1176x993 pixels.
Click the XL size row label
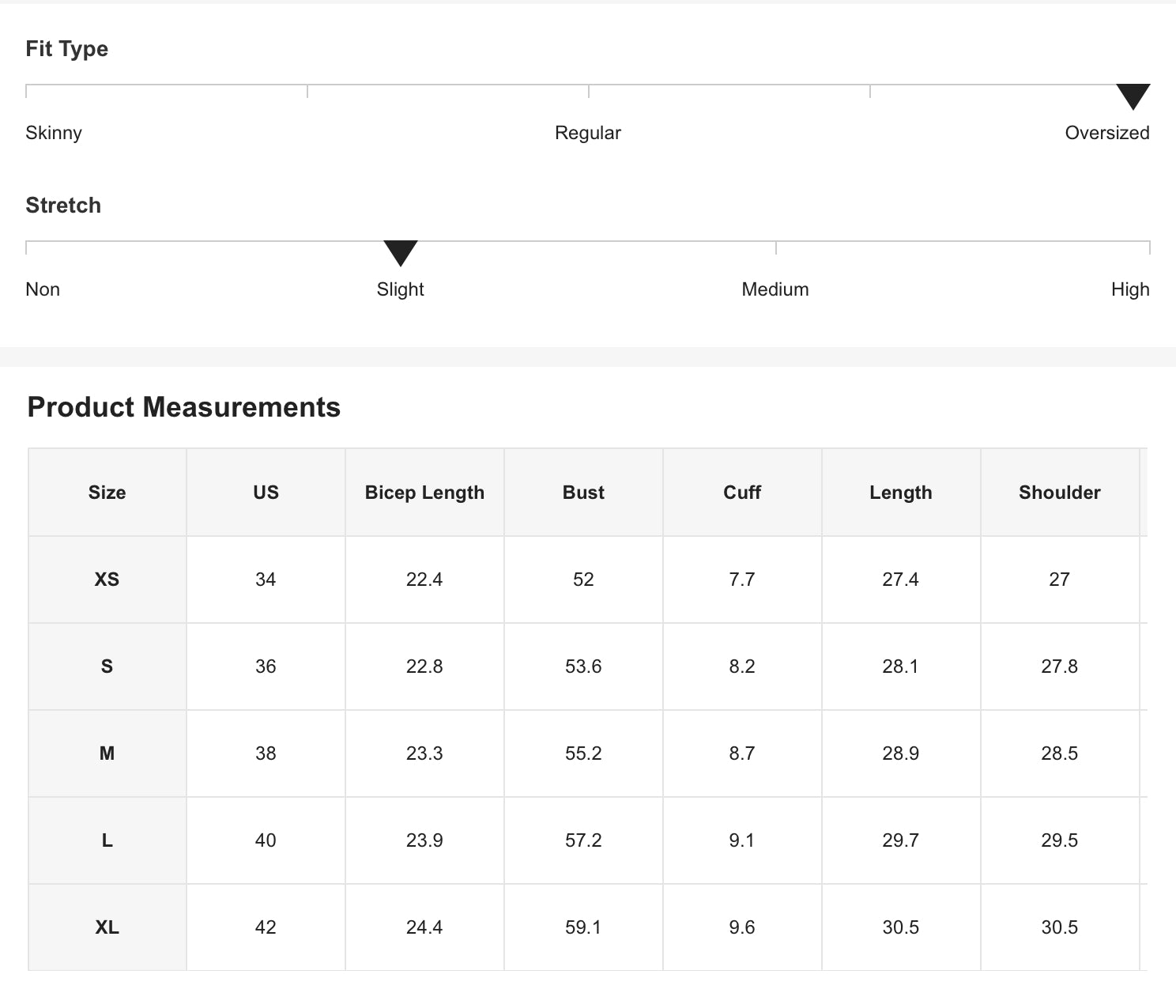coord(107,927)
